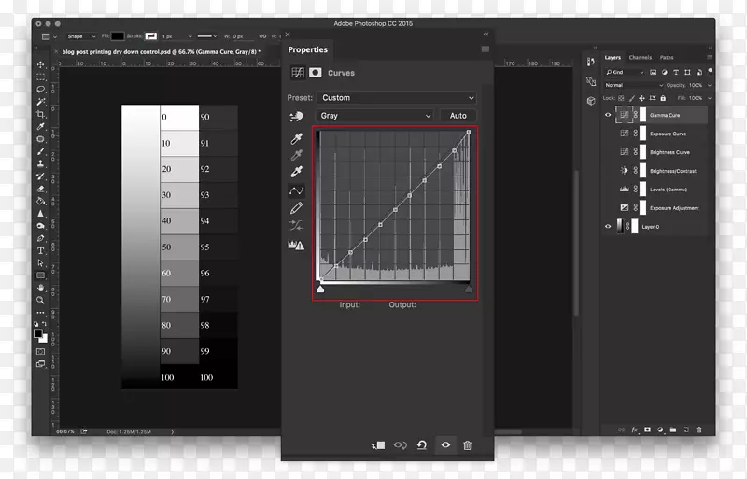Pick the black point eyedropper in Curves
Viewport: 747px width, 479px height.
296,139
